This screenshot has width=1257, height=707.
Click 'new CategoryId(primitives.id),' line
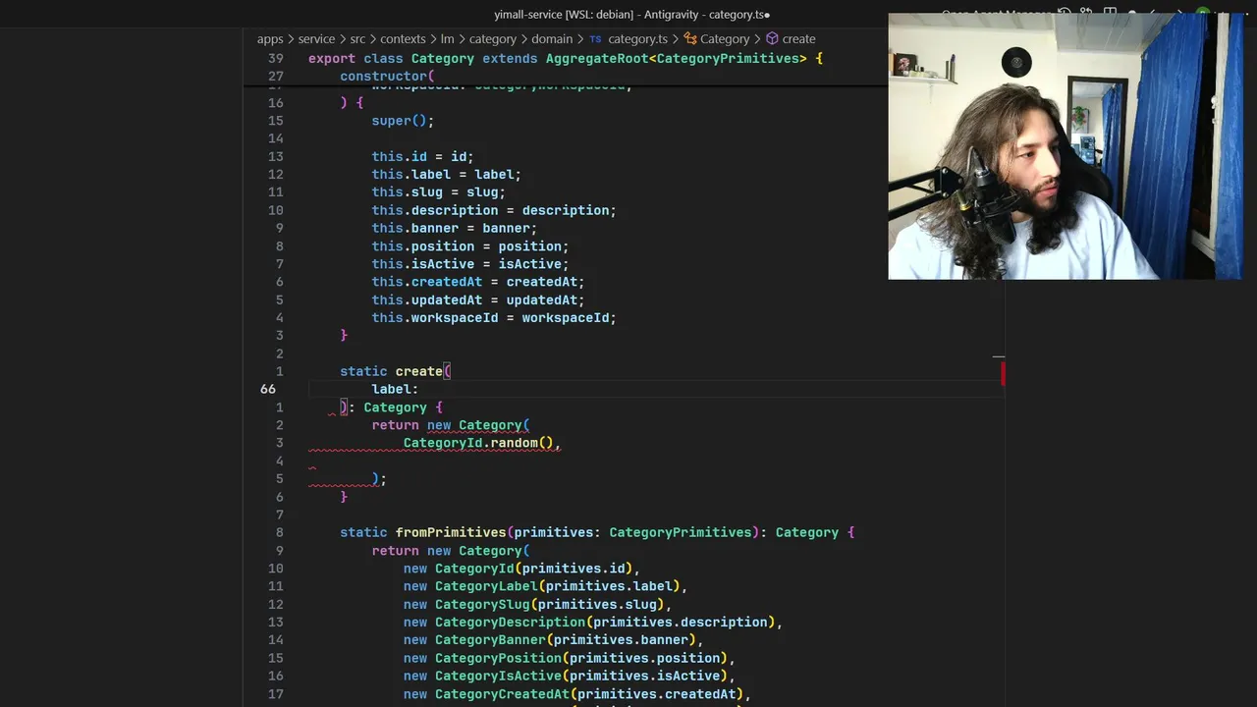(x=521, y=569)
